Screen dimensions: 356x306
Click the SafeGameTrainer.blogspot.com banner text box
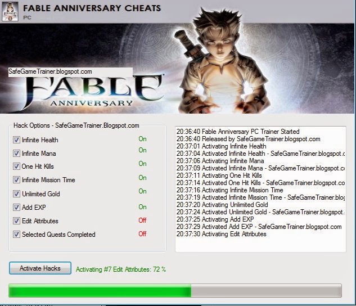pyautogui.click(x=70, y=72)
